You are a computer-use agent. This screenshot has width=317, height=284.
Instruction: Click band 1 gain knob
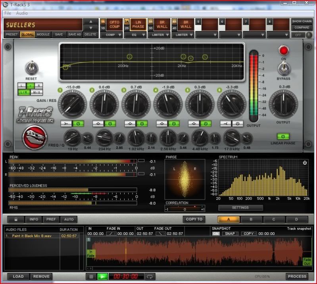pyautogui.click(x=72, y=104)
